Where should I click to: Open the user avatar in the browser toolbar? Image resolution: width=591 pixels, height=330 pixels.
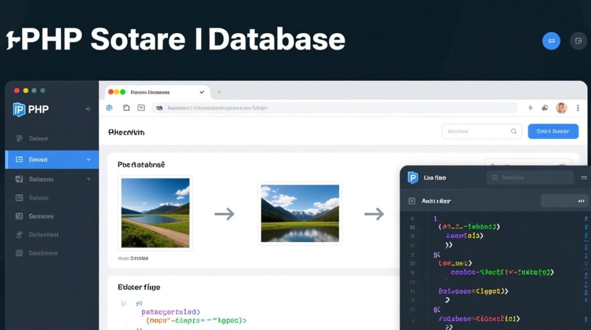(561, 108)
